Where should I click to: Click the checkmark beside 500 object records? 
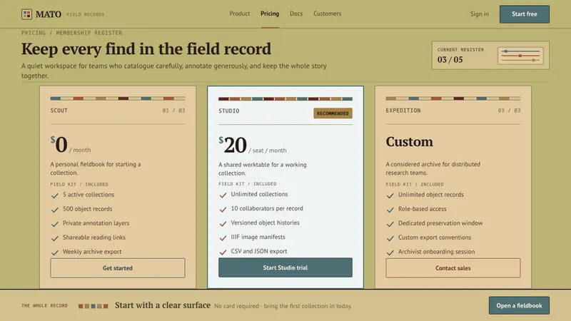click(x=55, y=210)
